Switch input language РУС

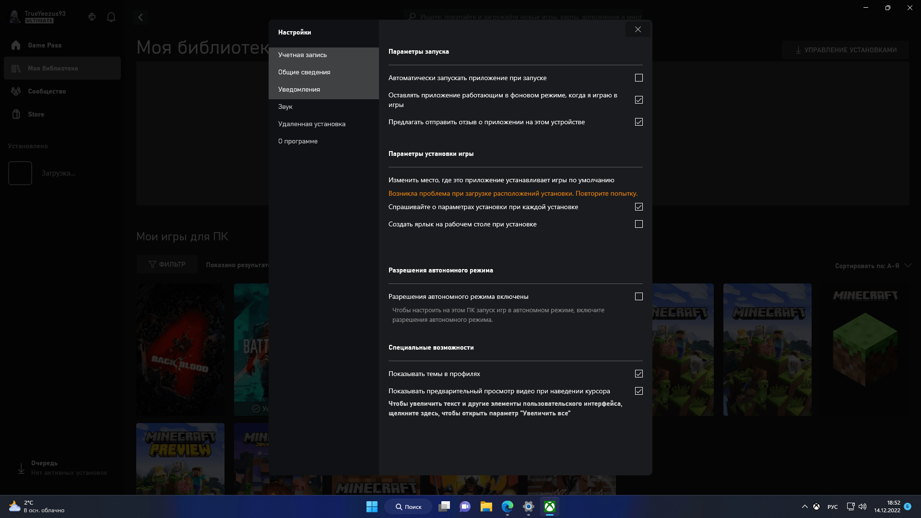(833, 507)
